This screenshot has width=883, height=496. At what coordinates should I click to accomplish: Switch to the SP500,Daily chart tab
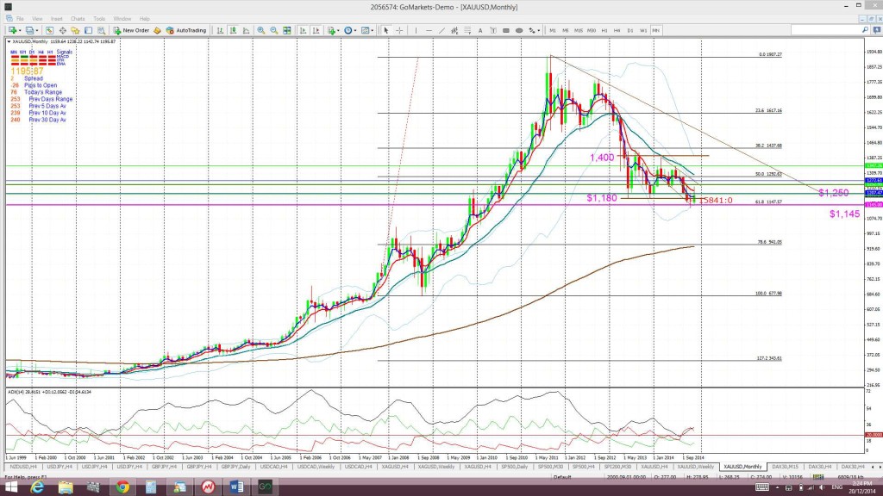click(514, 467)
